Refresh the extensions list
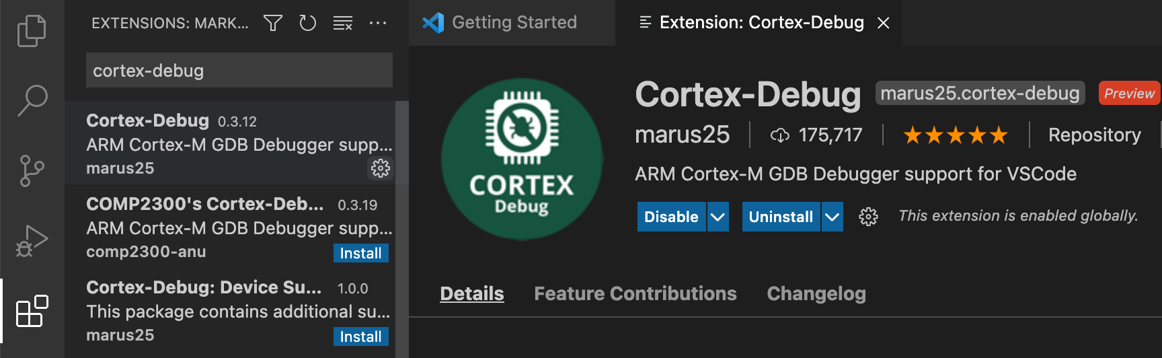1162x358 pixels. point(308,24)
